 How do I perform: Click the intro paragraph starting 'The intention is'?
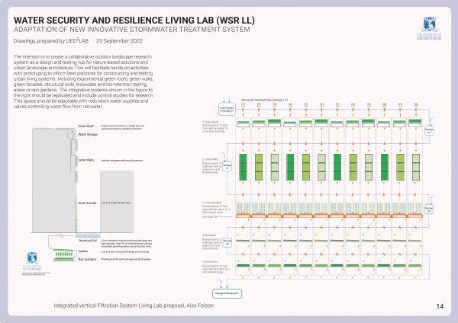[83, 82]
